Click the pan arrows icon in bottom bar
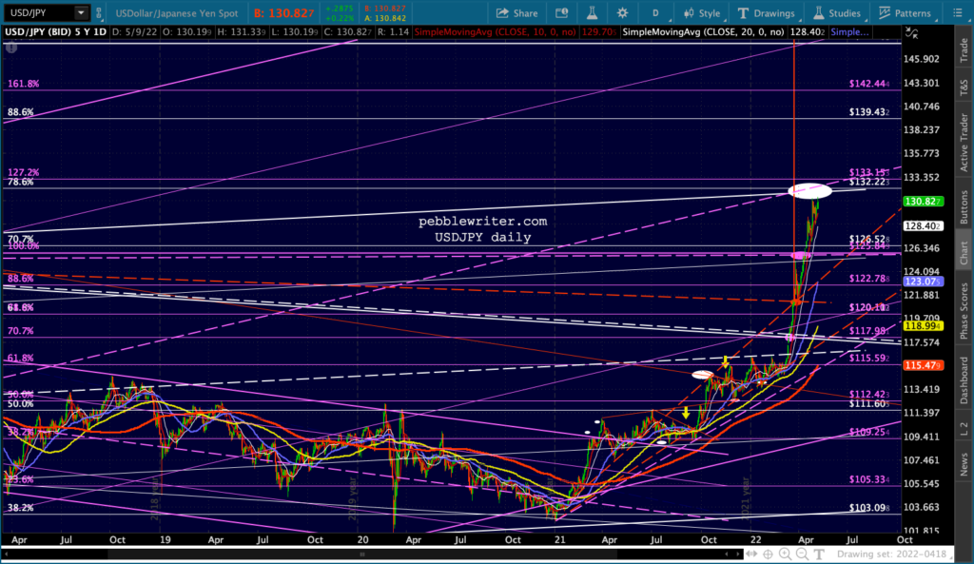This screenshot has width=974, height=564. 751,554
